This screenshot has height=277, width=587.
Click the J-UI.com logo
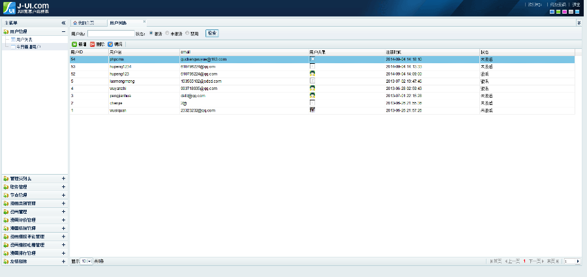[26, 7]
